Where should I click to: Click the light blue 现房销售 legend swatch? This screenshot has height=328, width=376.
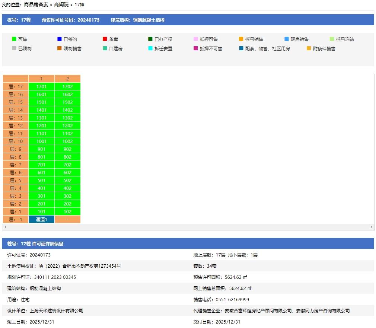click(x=287, y=39)
